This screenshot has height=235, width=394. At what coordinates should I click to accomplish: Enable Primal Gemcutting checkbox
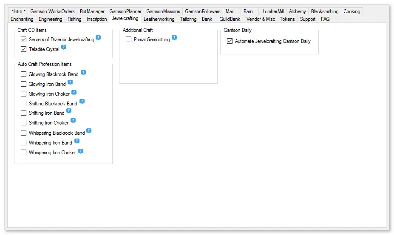click(x=129, y=40)
